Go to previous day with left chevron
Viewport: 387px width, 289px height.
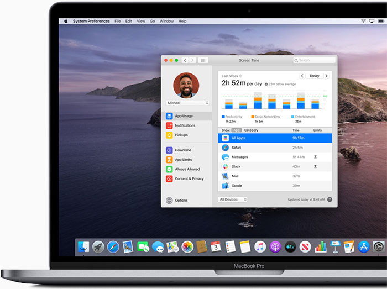pyautogui.click(x=302, y=76)
